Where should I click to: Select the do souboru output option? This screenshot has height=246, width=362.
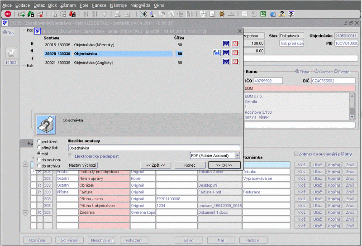pos(39,159)
